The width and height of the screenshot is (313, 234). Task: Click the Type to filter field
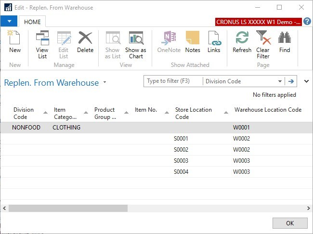pyautogui.click(x=173, y=81)
